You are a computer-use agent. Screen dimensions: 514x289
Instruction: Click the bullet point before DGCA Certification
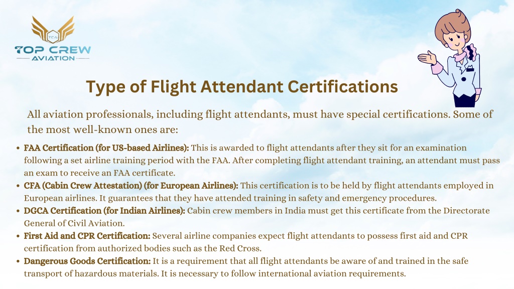pyautogui.click(x=18, y=211)
